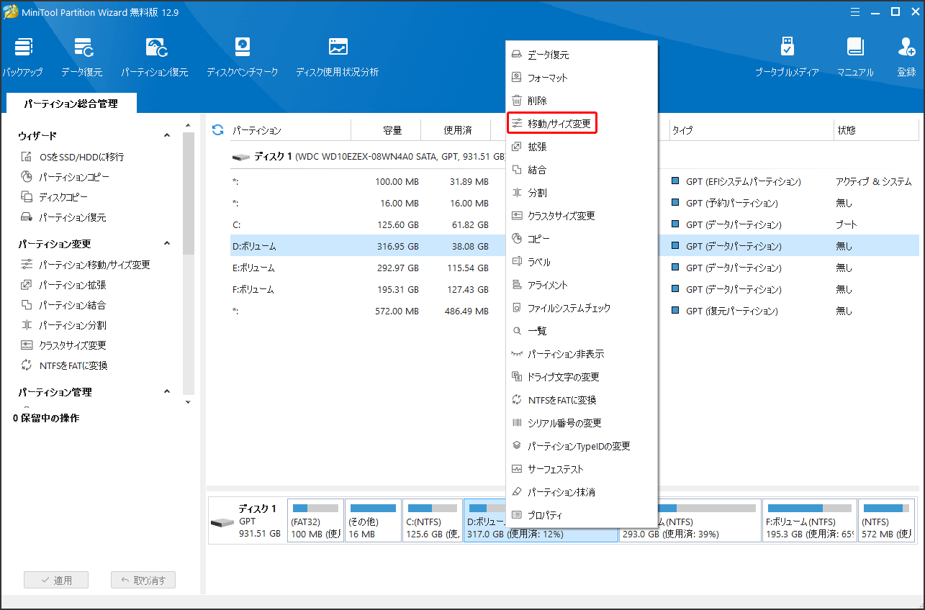The height and width of the screenshot is (610, 925).
Task: Choose パーティション拡張 in sidebar
Action: pyautogui.click(x=64, y=285)
